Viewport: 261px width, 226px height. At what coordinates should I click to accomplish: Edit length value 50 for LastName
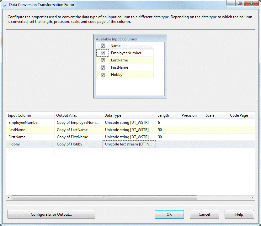(x=168, y=130)
